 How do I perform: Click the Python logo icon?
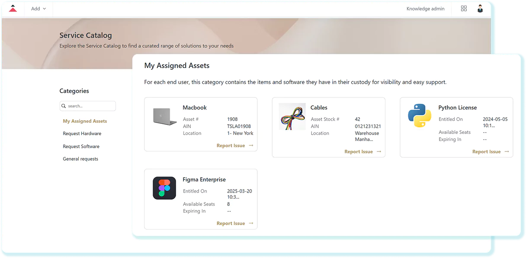420,116
